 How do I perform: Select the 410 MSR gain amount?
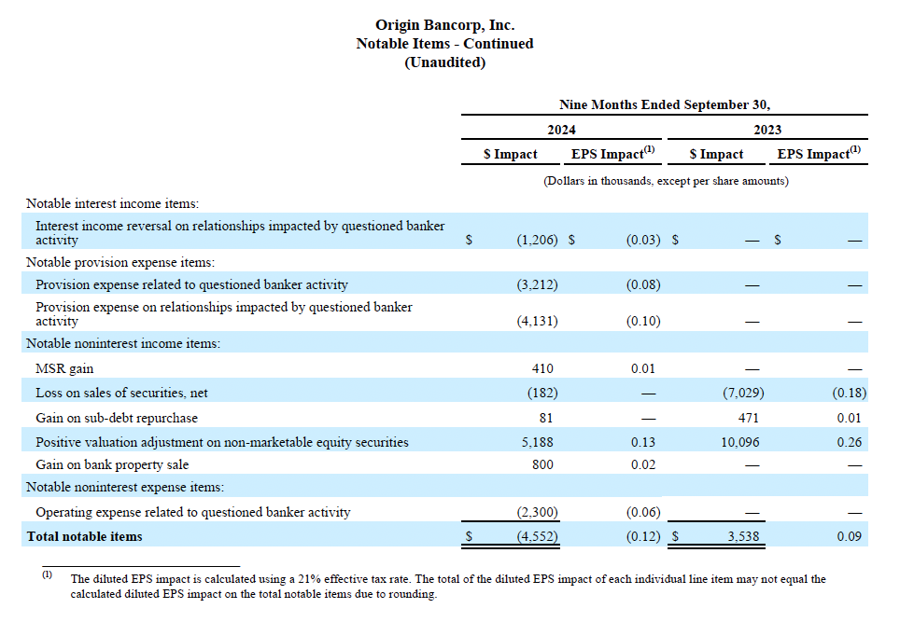click(x=542, y=368)
